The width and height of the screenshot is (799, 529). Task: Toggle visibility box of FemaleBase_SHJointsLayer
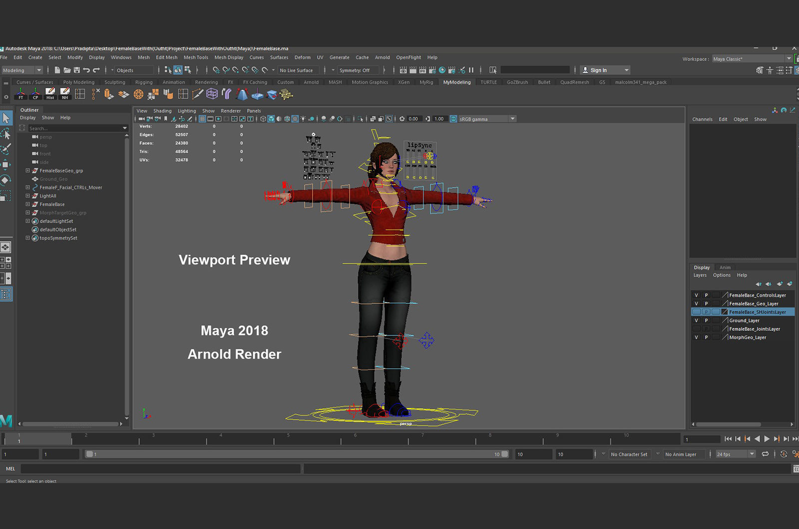pos(696,312)
